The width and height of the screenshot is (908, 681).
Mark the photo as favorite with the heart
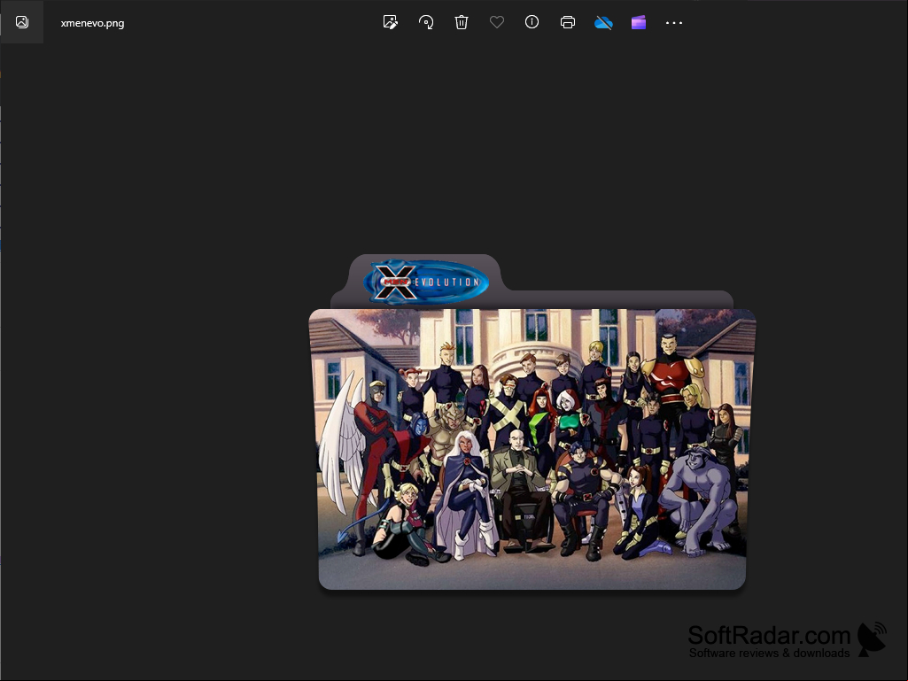497,22
